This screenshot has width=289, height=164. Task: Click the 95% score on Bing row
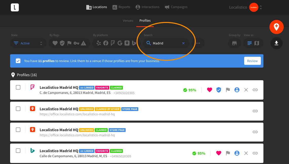199,153
